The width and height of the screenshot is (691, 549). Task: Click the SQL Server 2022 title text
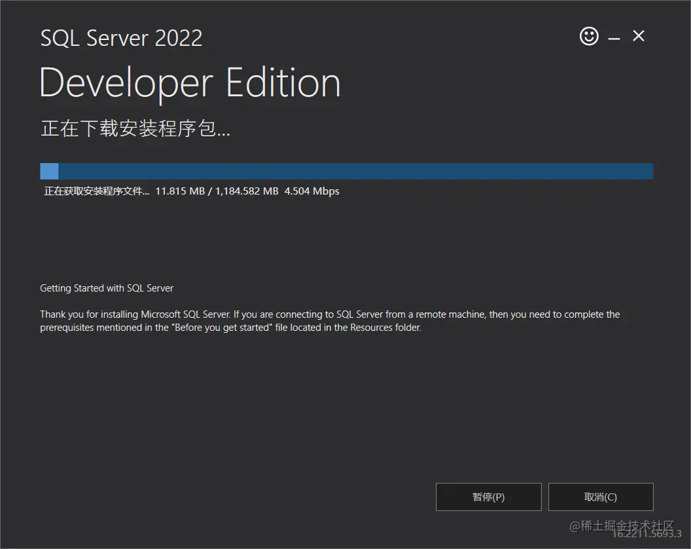point(121,38)
